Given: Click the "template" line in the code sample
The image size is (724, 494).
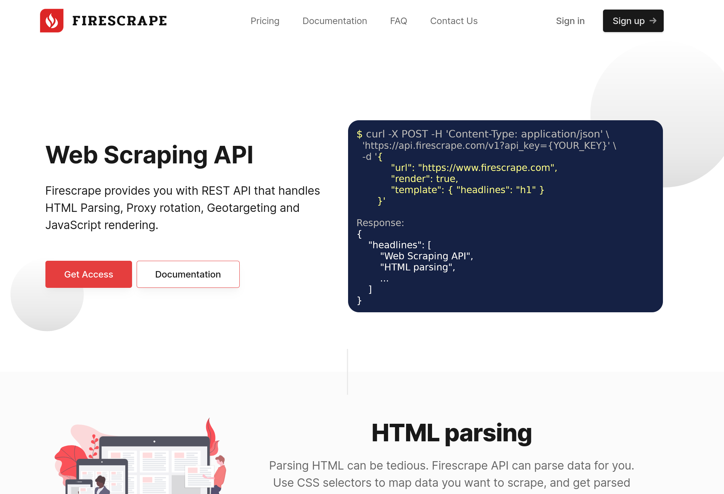Looking at the screenshot, I should pyautogui.click(x=467, y=190).
